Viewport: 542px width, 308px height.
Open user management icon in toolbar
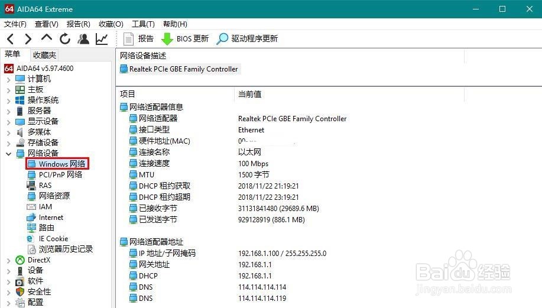point(83,38)
